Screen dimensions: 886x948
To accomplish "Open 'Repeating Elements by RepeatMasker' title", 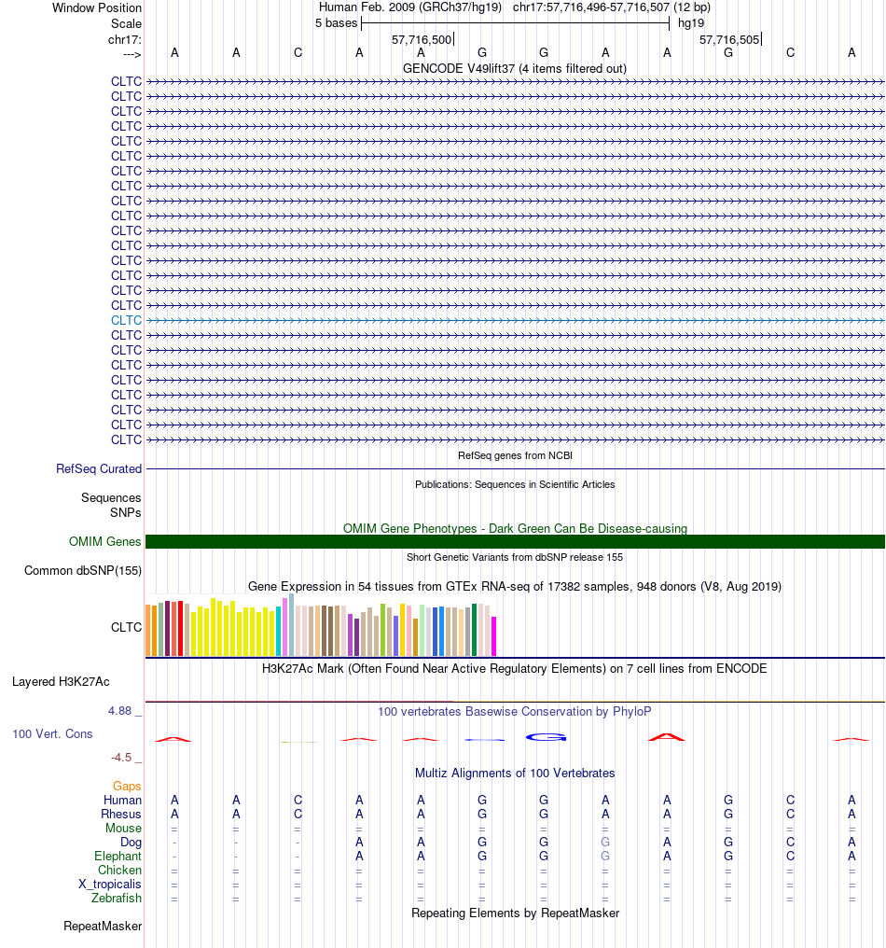I will (515, 913).
